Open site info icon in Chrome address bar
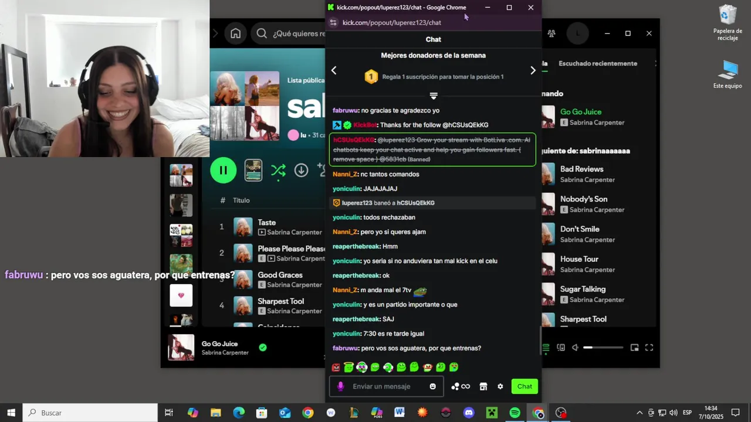Viewport: 751px width, 422px height. pyautogui.click(x=333, y=22)
